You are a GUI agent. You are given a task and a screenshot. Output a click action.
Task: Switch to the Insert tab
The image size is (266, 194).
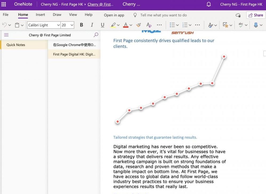click(40, 15)
